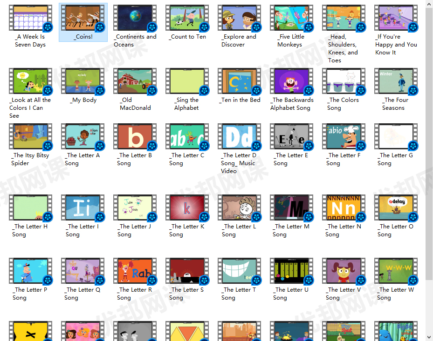Click the Continents and Oceans video icon
Viewport: 433px width, 341px height.
pos(135,18)
